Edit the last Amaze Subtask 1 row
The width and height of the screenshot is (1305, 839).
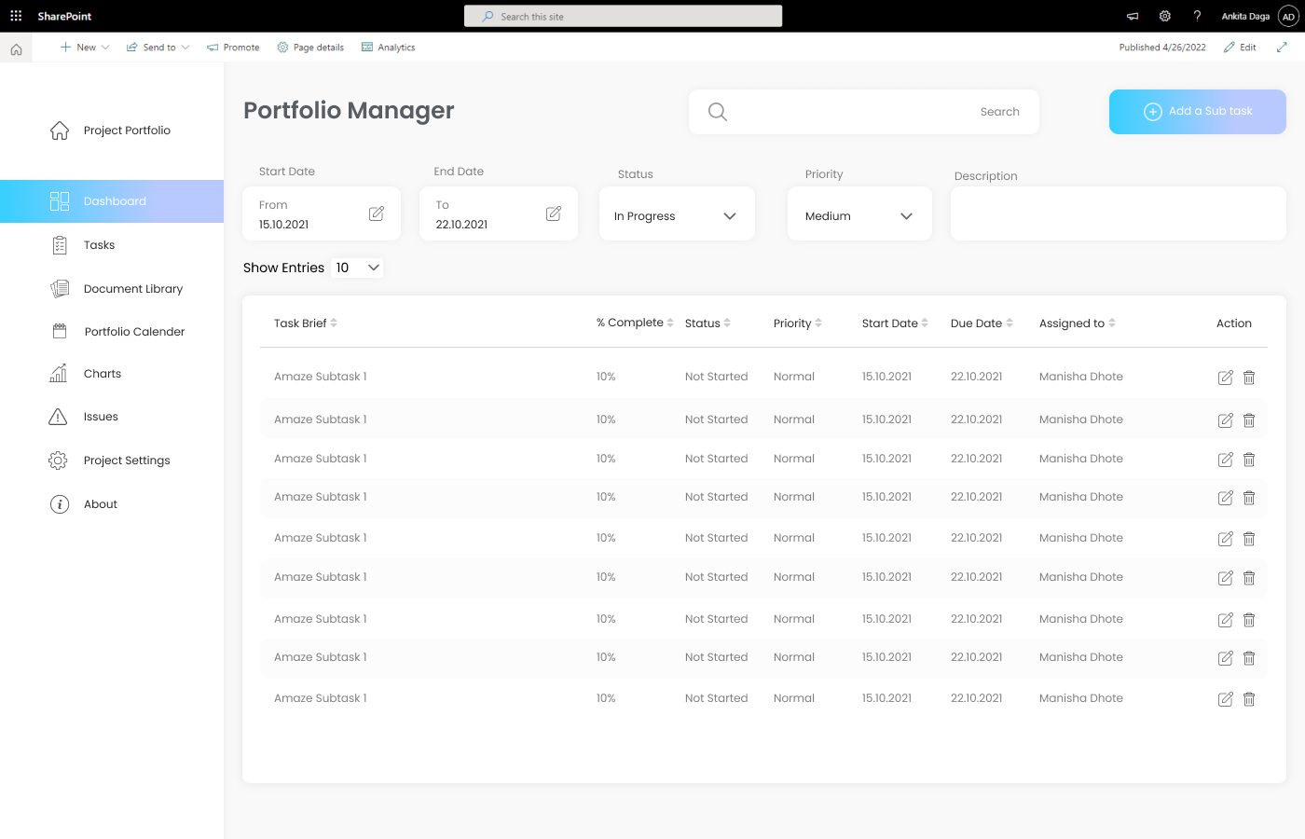coord(1225,699)
